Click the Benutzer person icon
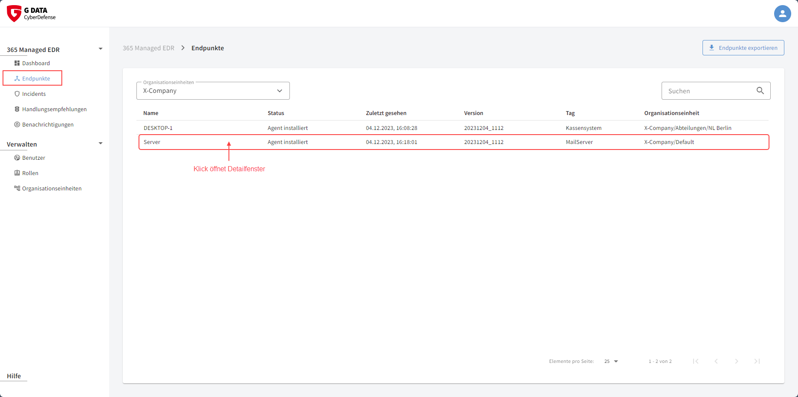 pyautogui.click(x=17, y=158)
